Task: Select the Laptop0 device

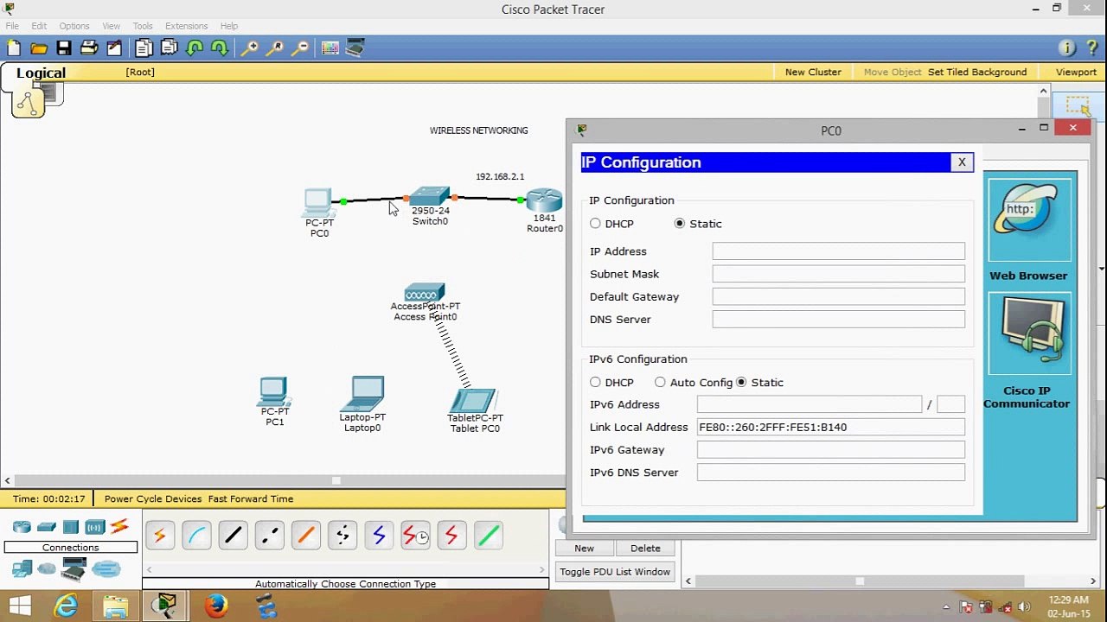Action: (x=364, y=394)
